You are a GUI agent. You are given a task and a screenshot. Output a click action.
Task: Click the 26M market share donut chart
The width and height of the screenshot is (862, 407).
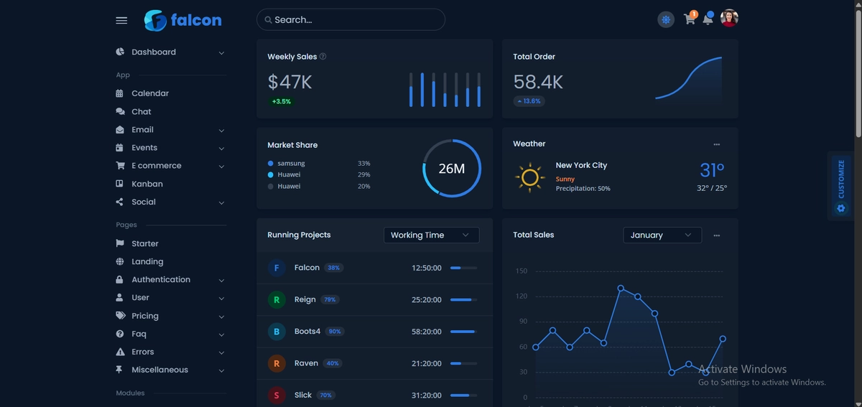[x=452, y=169]
